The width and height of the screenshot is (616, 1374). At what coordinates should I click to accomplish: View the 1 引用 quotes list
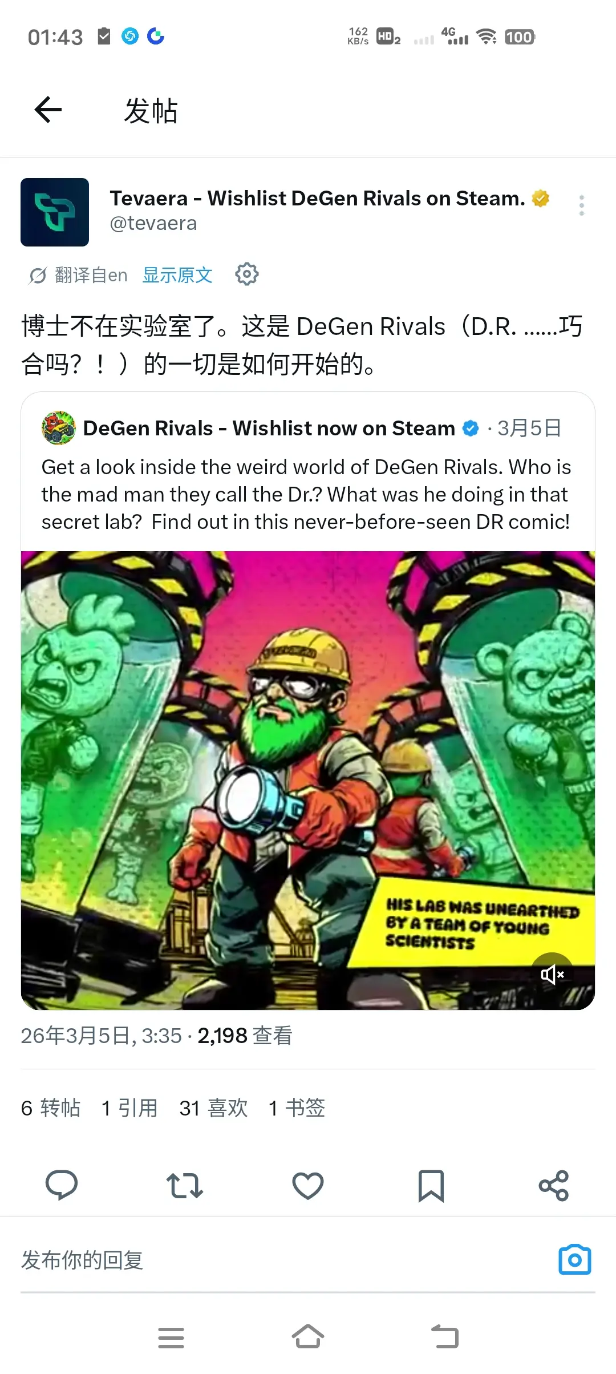coord(129,1108)
